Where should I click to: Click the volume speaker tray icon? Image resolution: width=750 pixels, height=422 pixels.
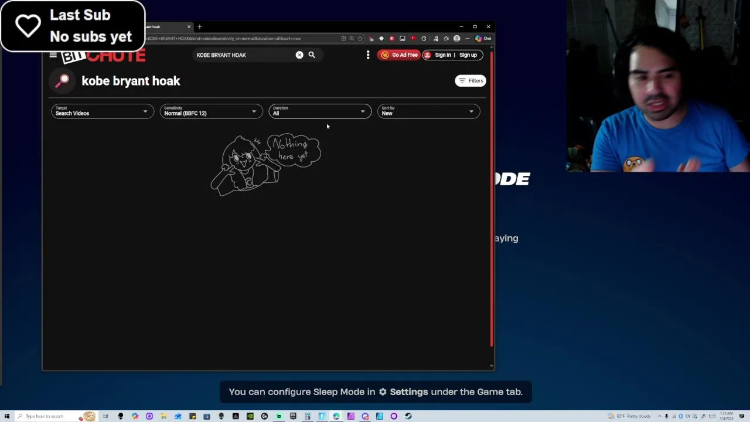click(x=688, y=416)
